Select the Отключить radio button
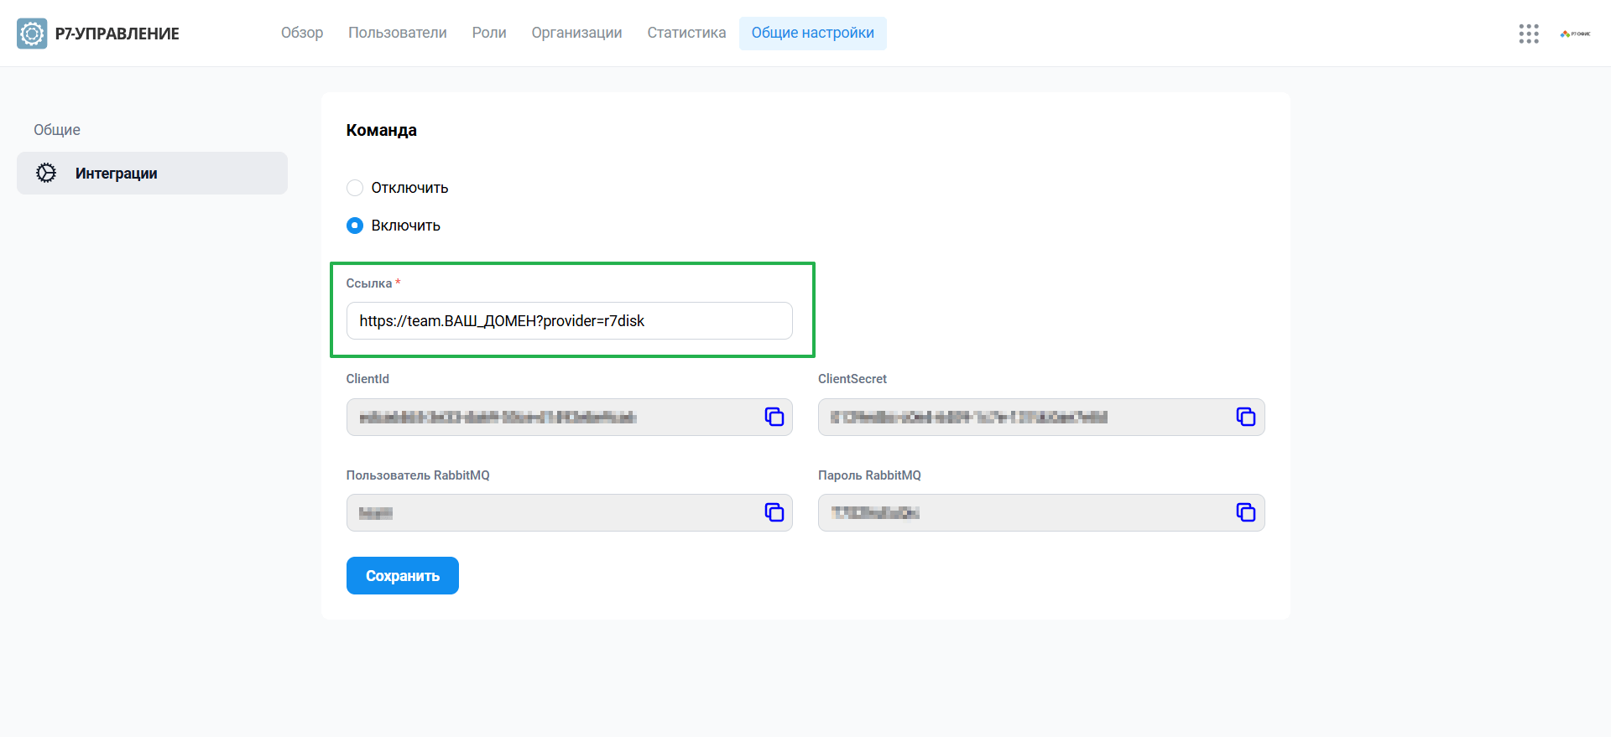Viewport: 1611px width, 737px height. 355,188
